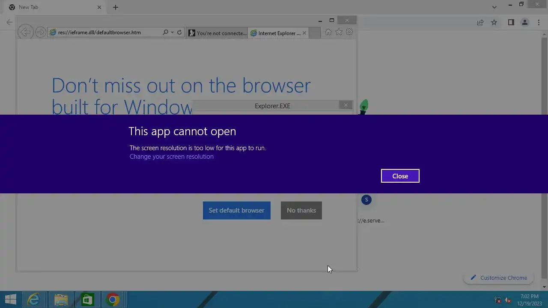The image size is (548, 308).
Task: Close the 'This app cannot open' dialog
Action: [400, 176]
